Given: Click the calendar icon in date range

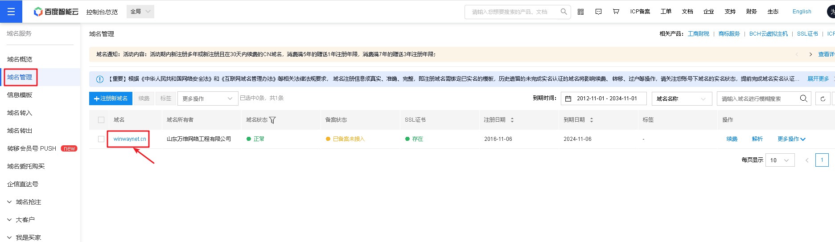Looking at the screenshot, I should point(568,98).
